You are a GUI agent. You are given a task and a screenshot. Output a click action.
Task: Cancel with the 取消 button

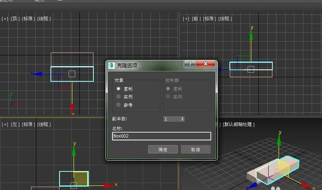point(196,149)
